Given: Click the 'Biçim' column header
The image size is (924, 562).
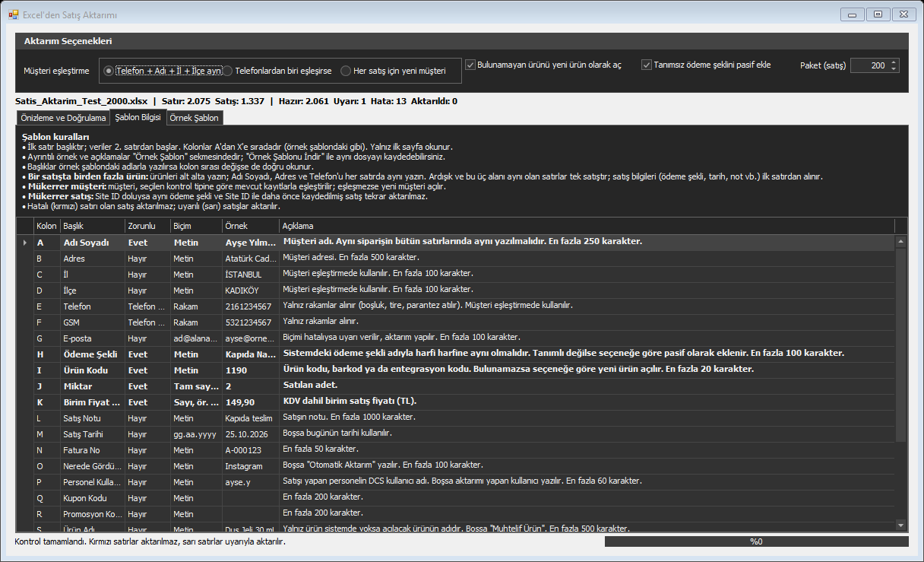Looking at the screenshot, I should [x=196, y=226].
